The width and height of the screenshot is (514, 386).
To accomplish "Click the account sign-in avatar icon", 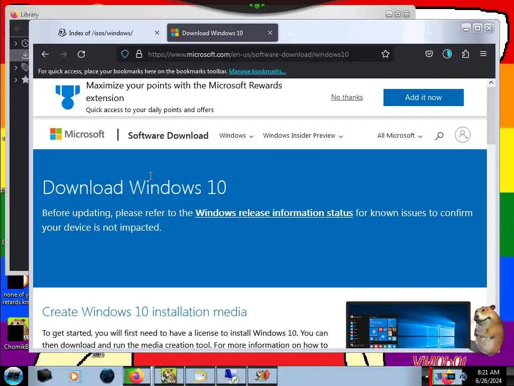I will 462,135.
